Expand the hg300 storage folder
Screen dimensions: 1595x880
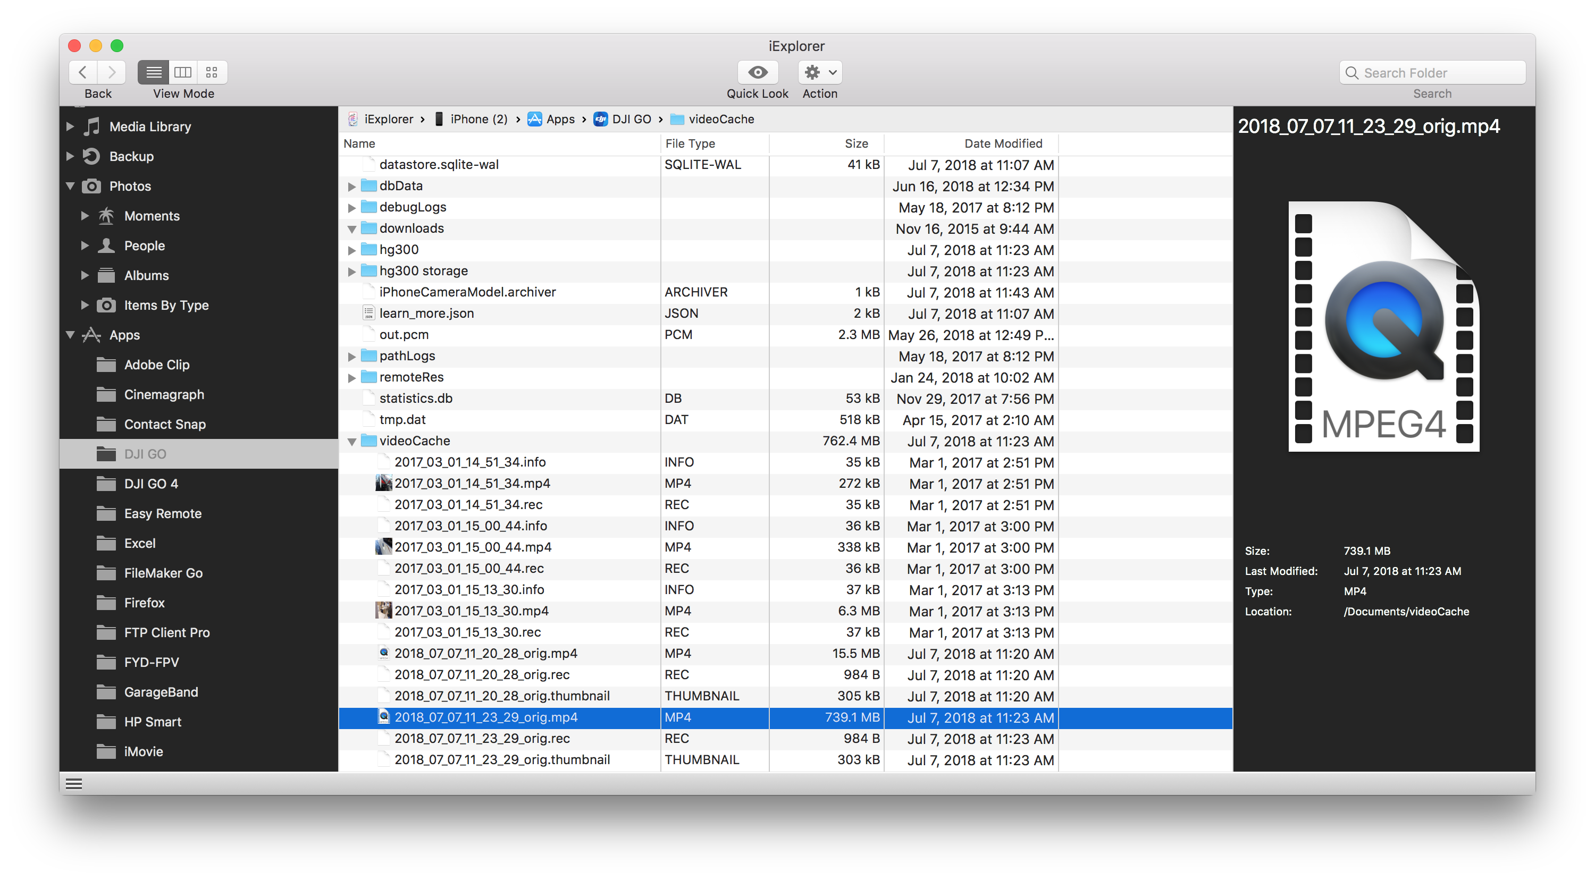tap(351, 271)
